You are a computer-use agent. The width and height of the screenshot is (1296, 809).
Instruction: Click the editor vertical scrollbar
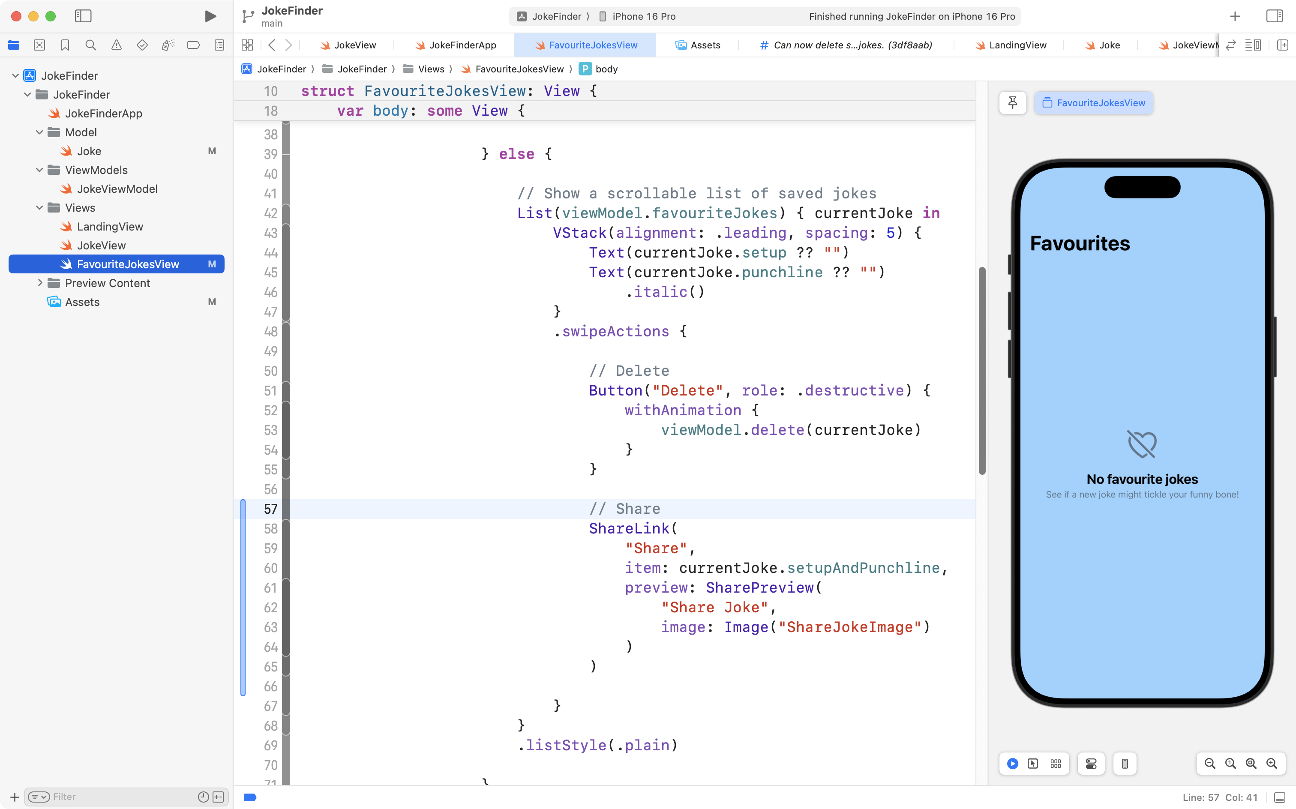[982, 370]
